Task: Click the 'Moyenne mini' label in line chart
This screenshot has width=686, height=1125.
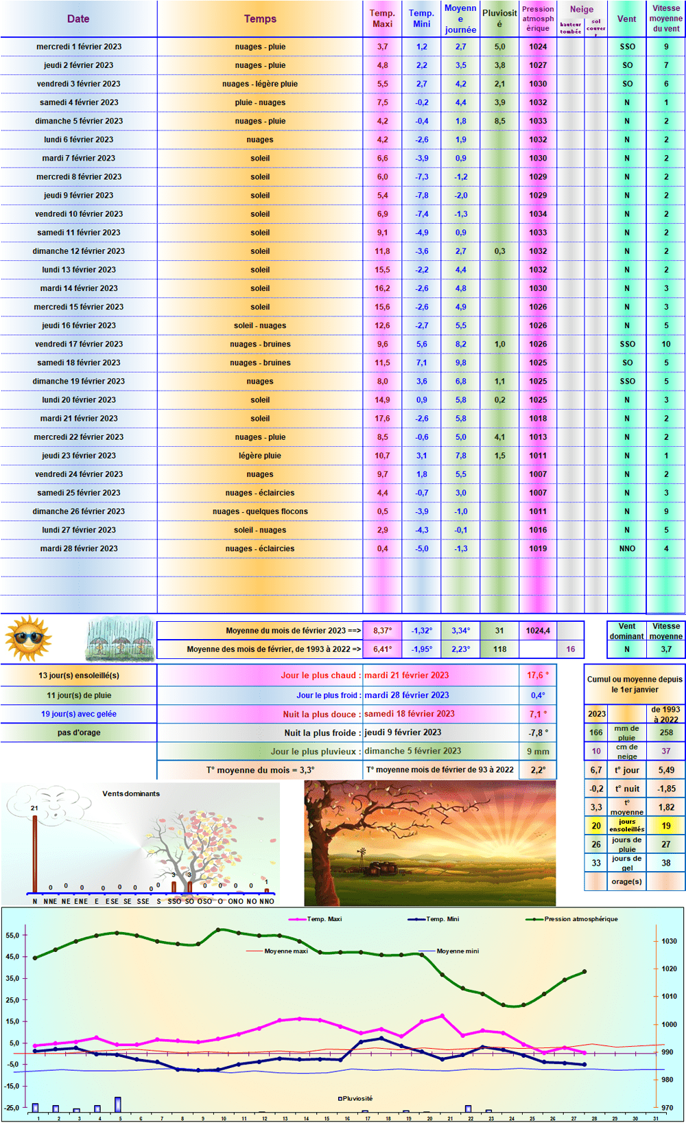Action: click(458, 951)
